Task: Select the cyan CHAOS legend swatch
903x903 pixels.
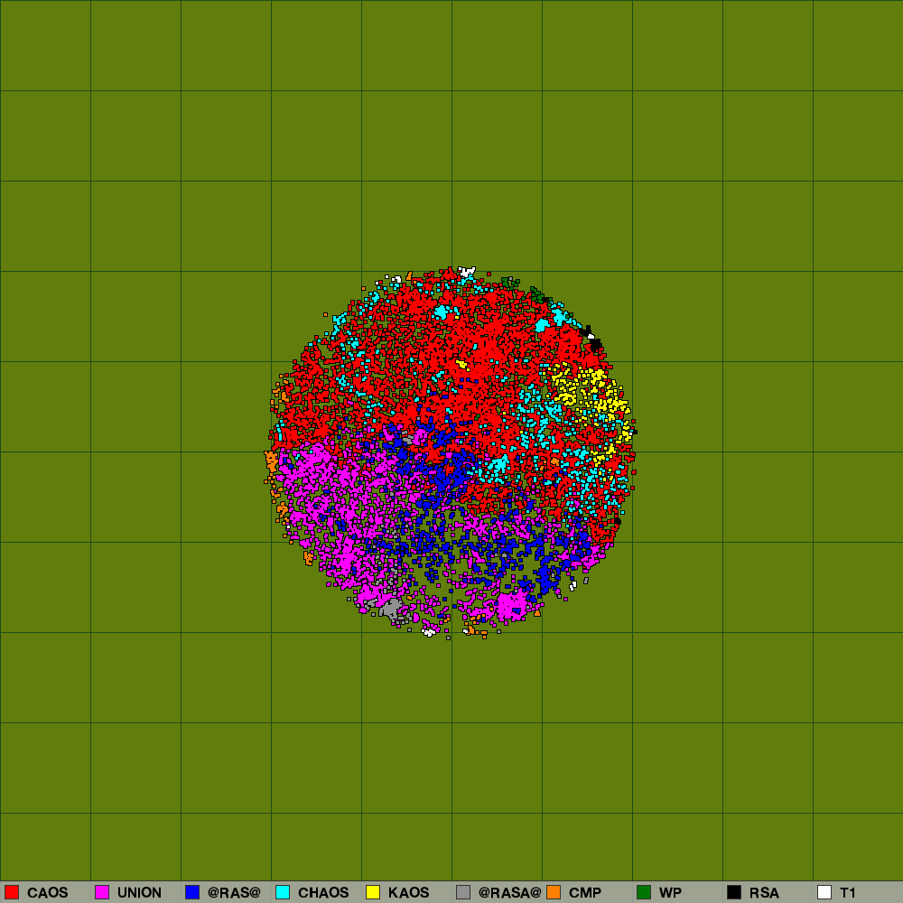Action: 283,892
